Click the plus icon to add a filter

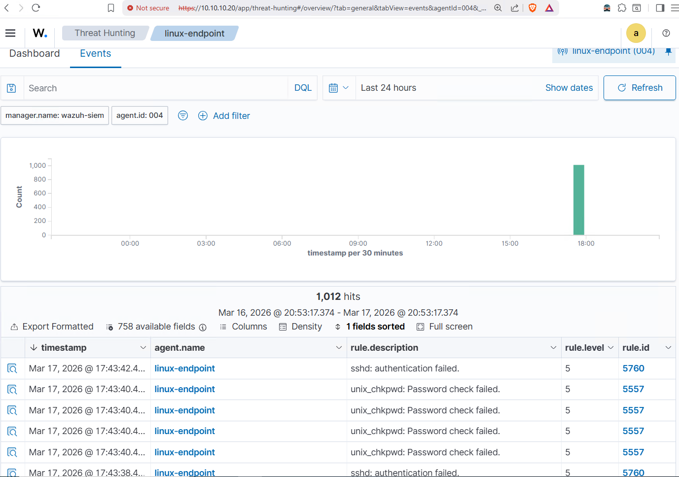[203, 115]
